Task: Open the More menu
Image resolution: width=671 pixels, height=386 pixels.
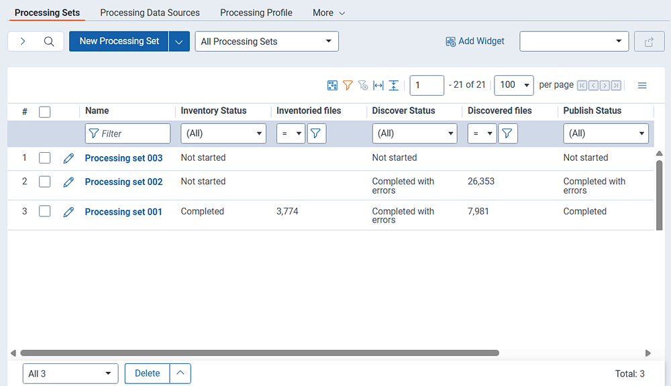Action: tap(327, 12)
